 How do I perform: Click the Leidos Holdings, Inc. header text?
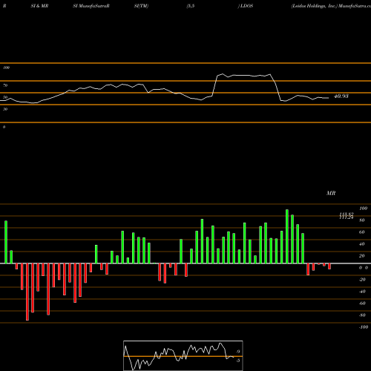pos(314,6)
